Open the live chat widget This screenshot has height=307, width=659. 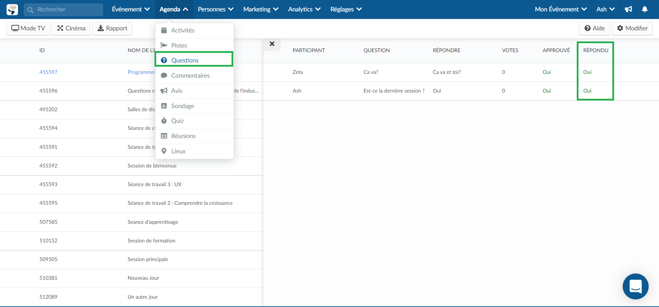(x=636, y=286)
